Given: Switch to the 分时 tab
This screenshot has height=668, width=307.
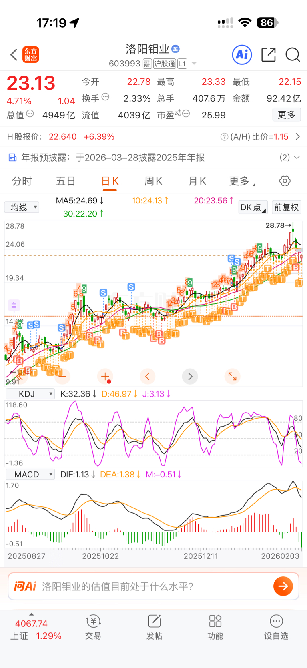Looking at the screenshot, I should click(x=22, y=181).
